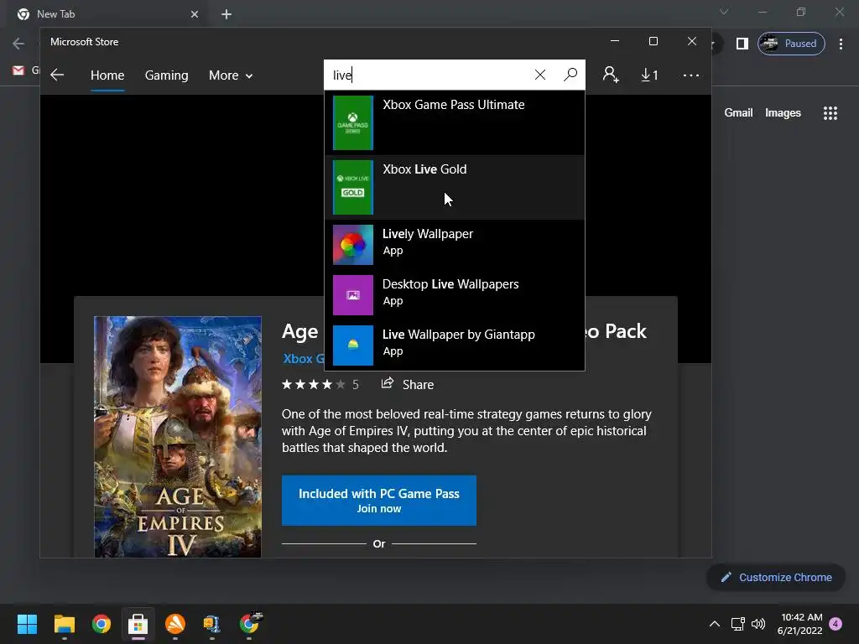This screenshot has width=859, height=644.
Task: Click Included with PC Game Pass button
Action: (x=379, y=501)
